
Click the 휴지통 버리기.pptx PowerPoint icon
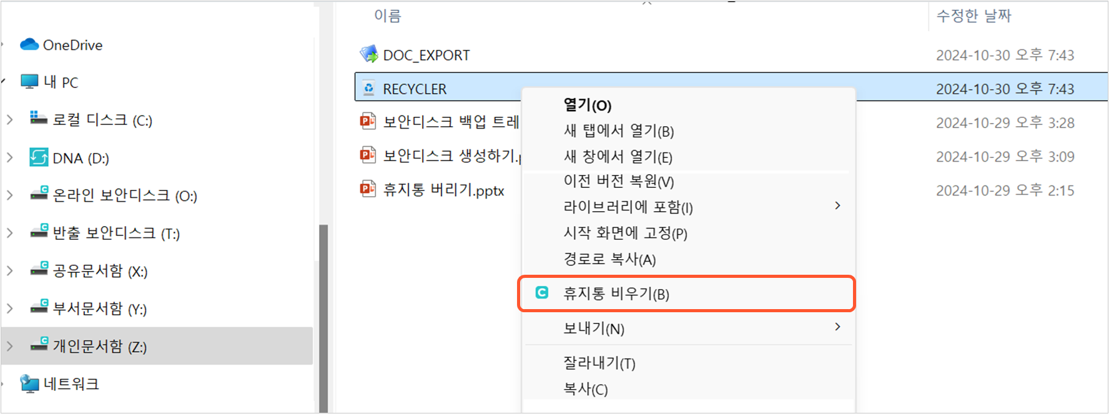click(x=368, y=189)
